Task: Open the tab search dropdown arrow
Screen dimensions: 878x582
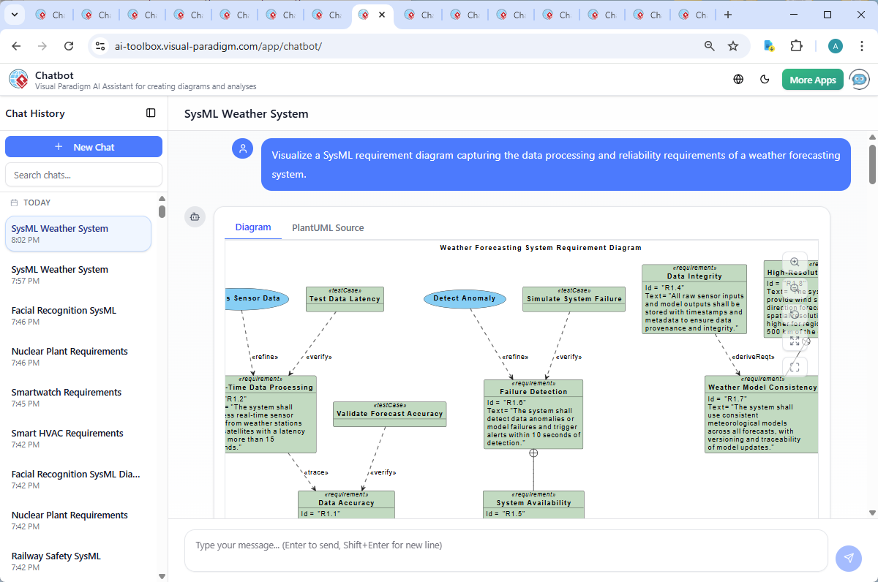Action: (16, 15)
